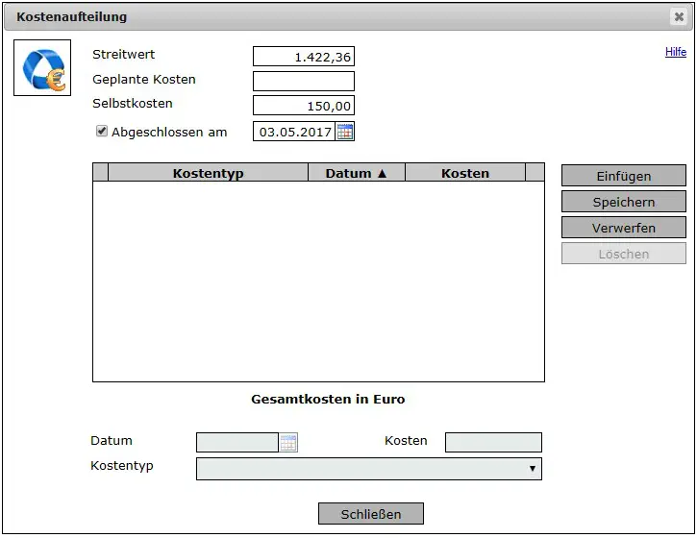Focus the lower Kosten input field
697x538 pixels.
[x=493, y=443]
